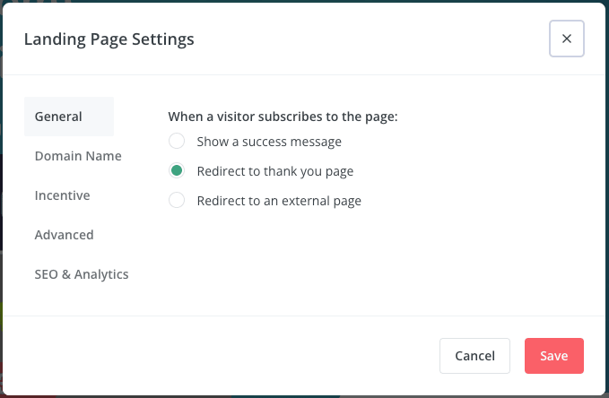
Task: Cancel changes to landing page settings
Action: [474, 356]
